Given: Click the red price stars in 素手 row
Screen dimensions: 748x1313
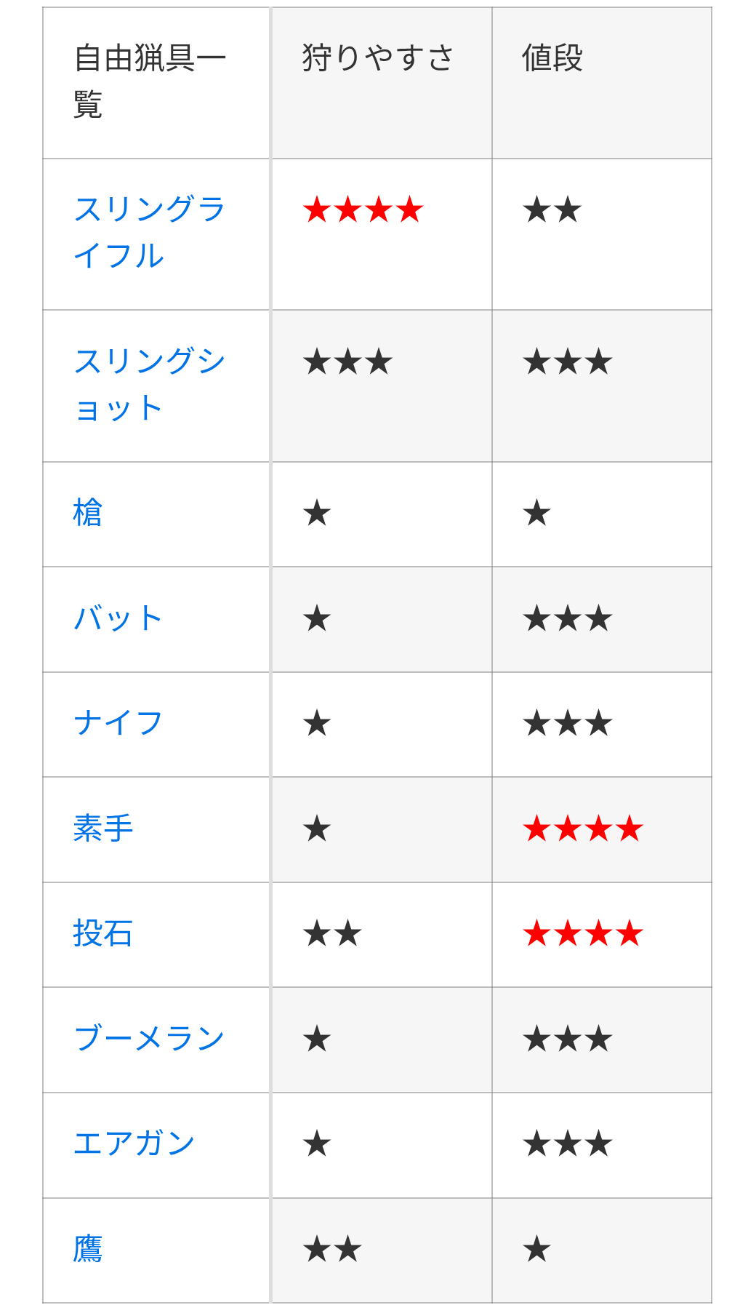Looking at the screenshot, I should point(583,829).
